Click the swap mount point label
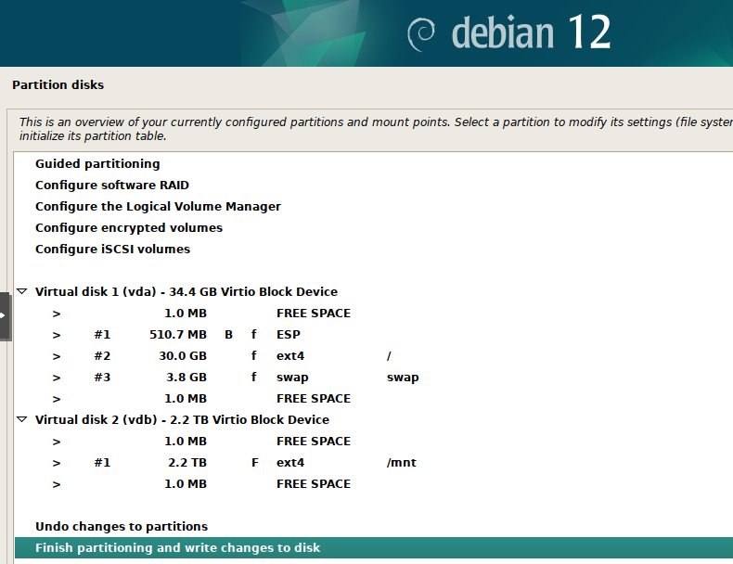Screen dimensions: 733x564 [403, 378]
